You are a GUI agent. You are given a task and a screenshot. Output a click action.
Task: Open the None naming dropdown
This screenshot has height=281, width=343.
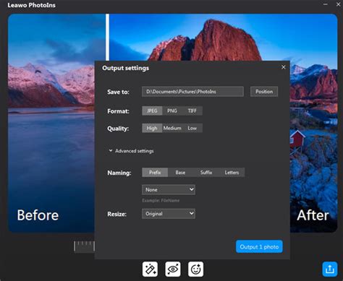tap(169, 190)
